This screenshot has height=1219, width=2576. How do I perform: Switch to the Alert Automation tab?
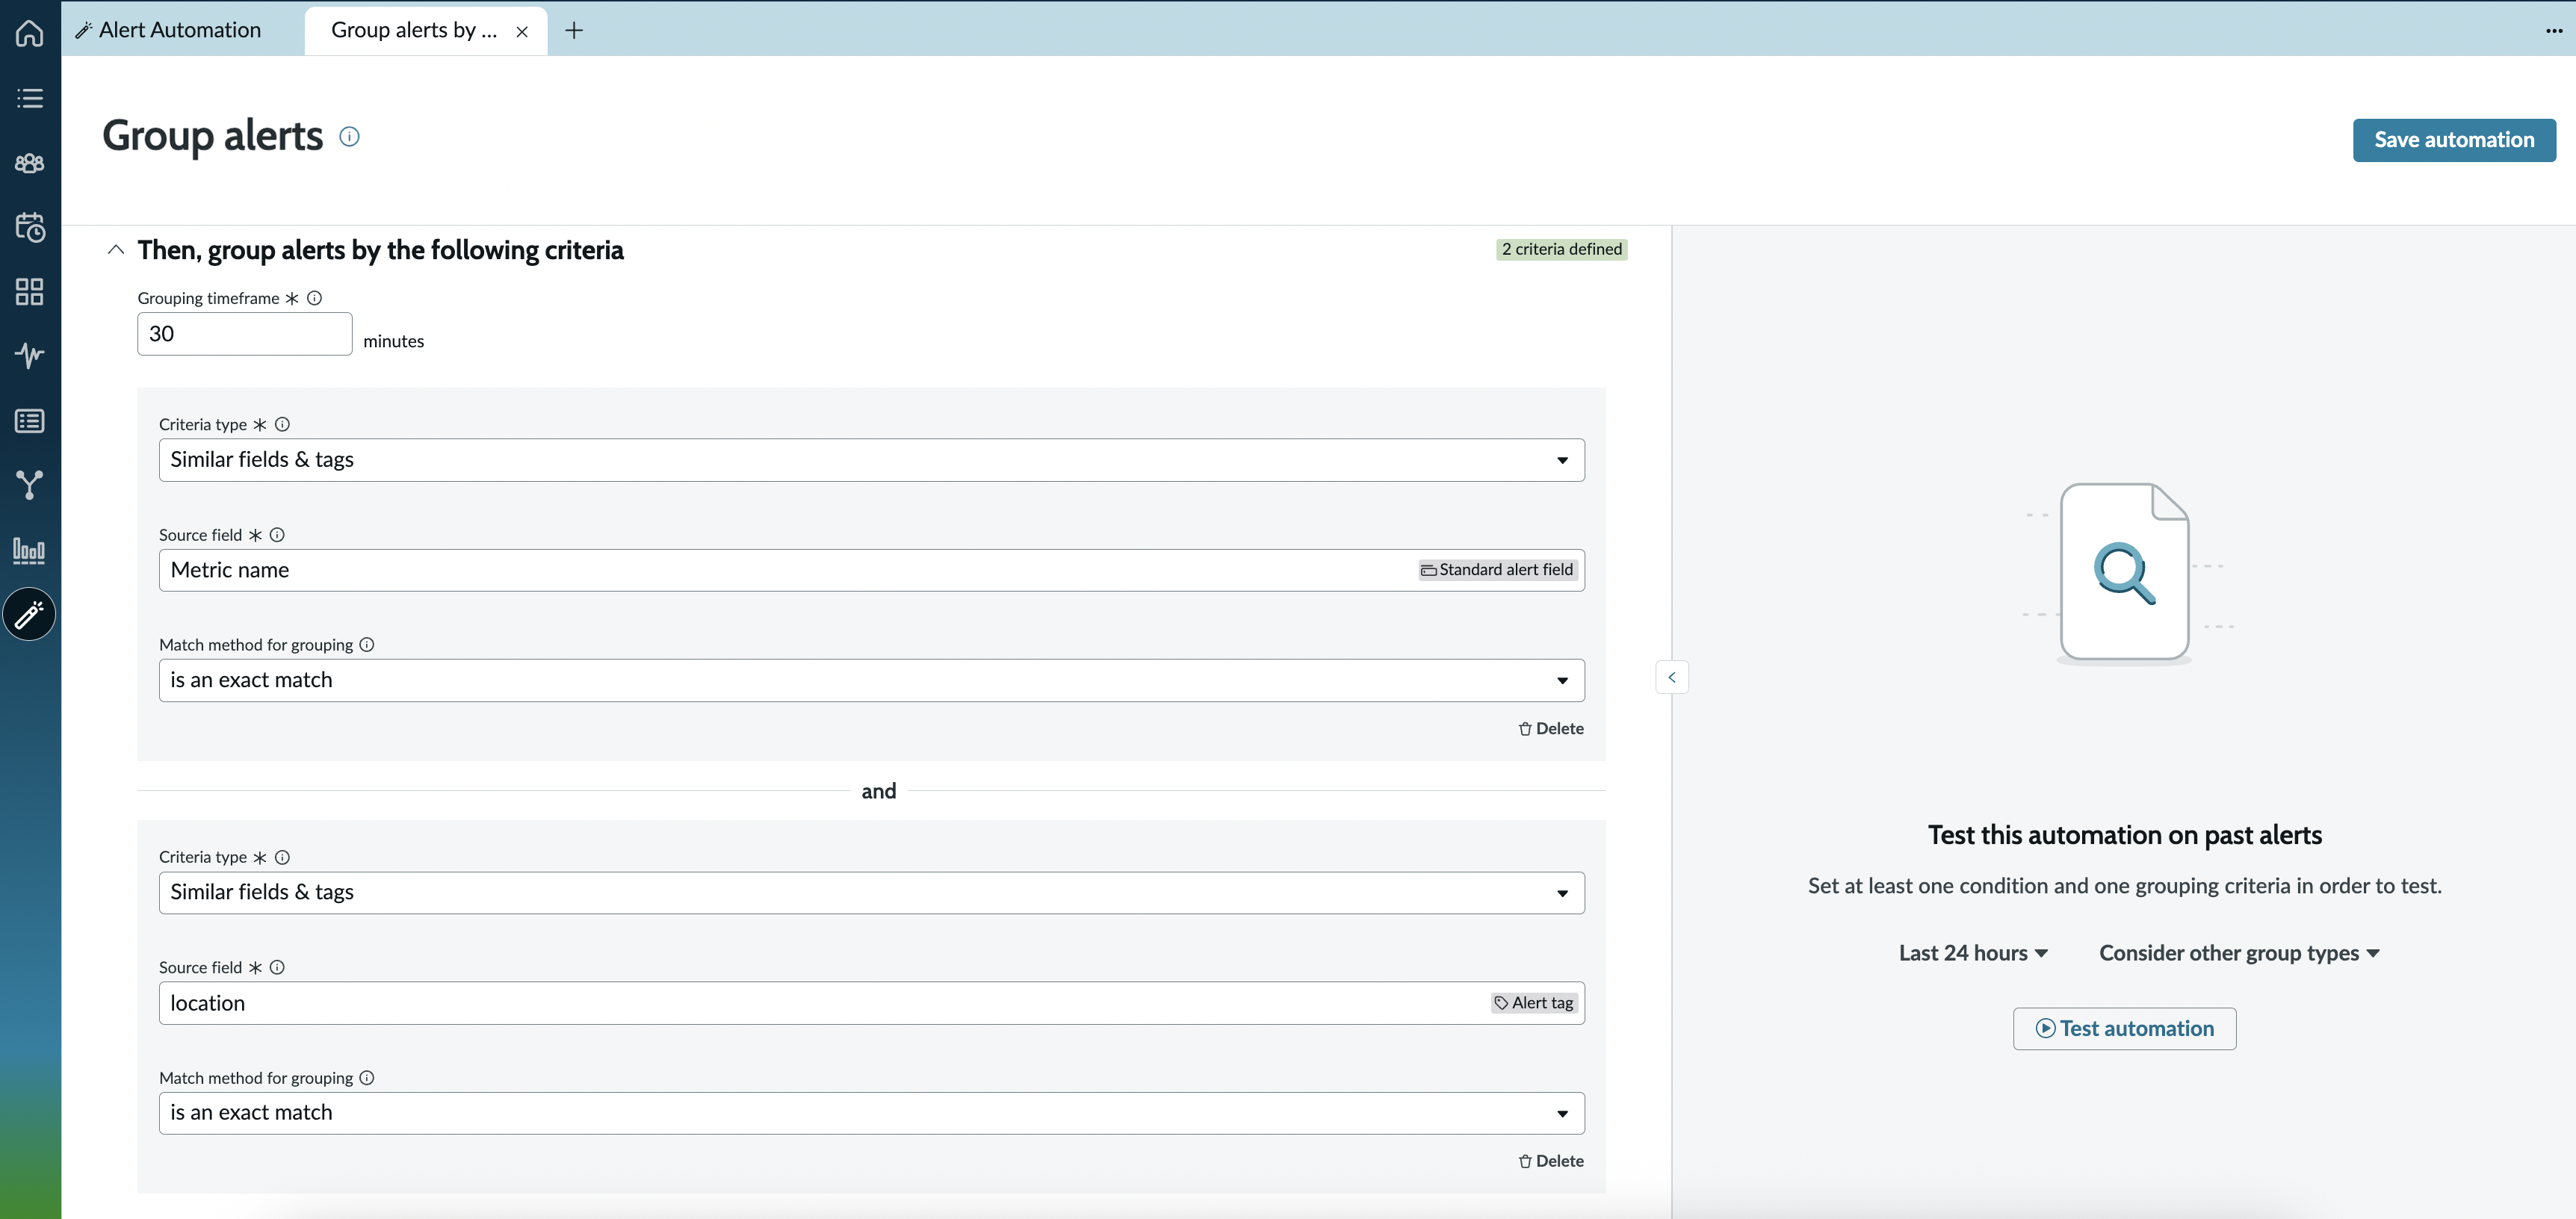click(169, 30)
